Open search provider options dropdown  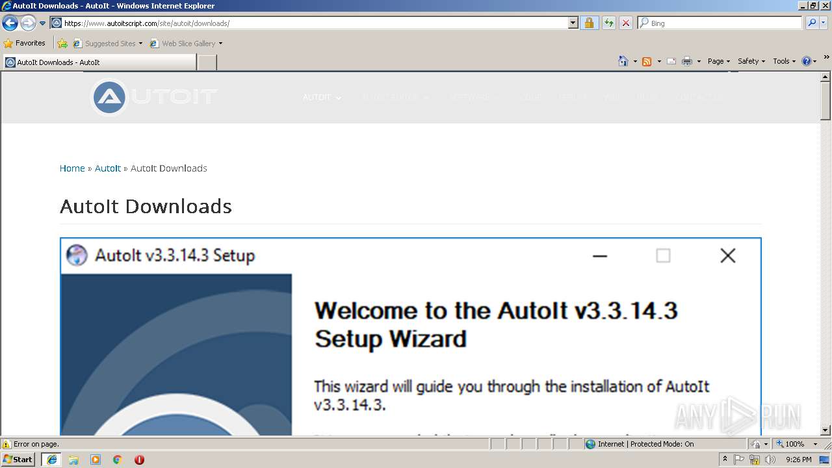824,23
